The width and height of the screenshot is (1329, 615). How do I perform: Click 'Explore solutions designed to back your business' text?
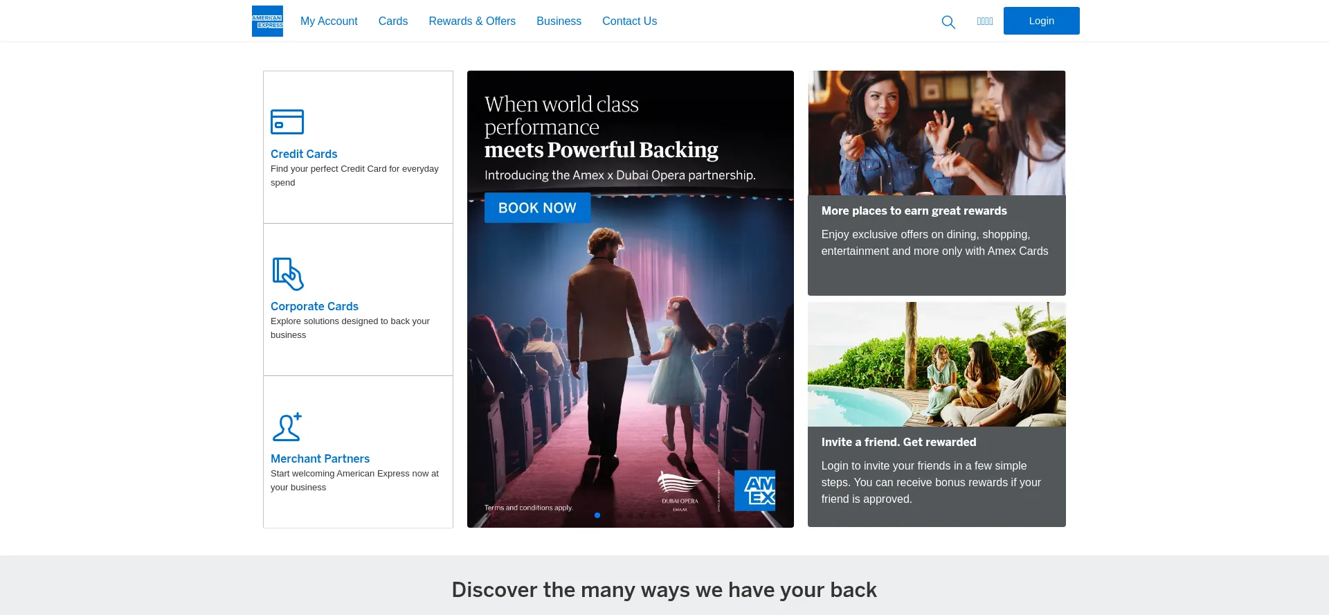pyautogui.click(x=350, y=328)
